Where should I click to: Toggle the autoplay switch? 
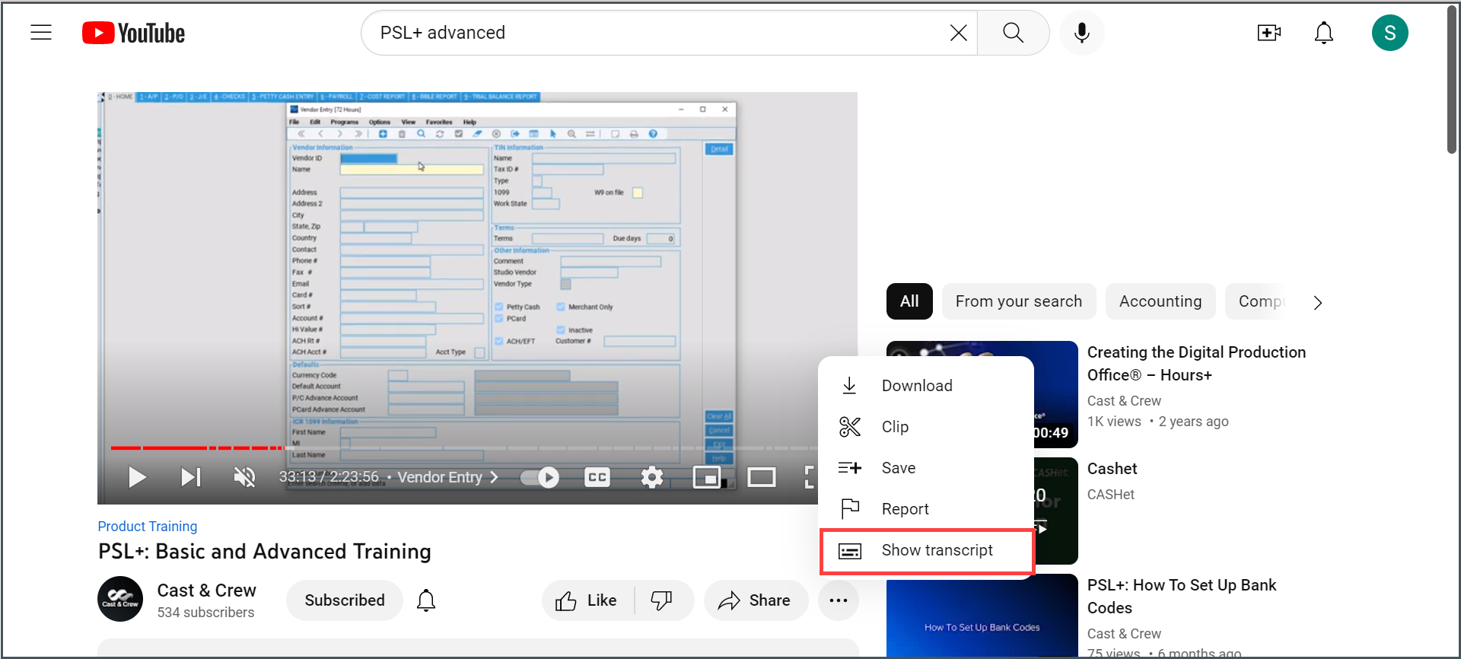(540, 477)
